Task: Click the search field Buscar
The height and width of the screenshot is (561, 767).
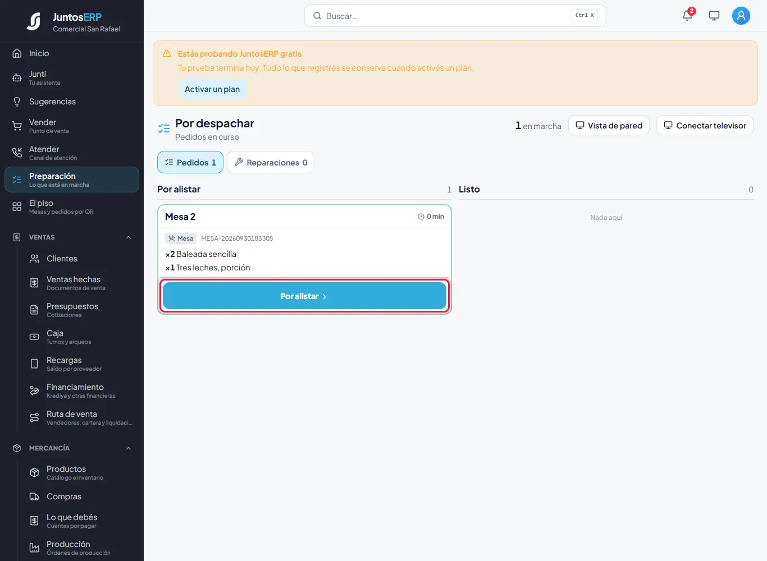Action: 455,16
